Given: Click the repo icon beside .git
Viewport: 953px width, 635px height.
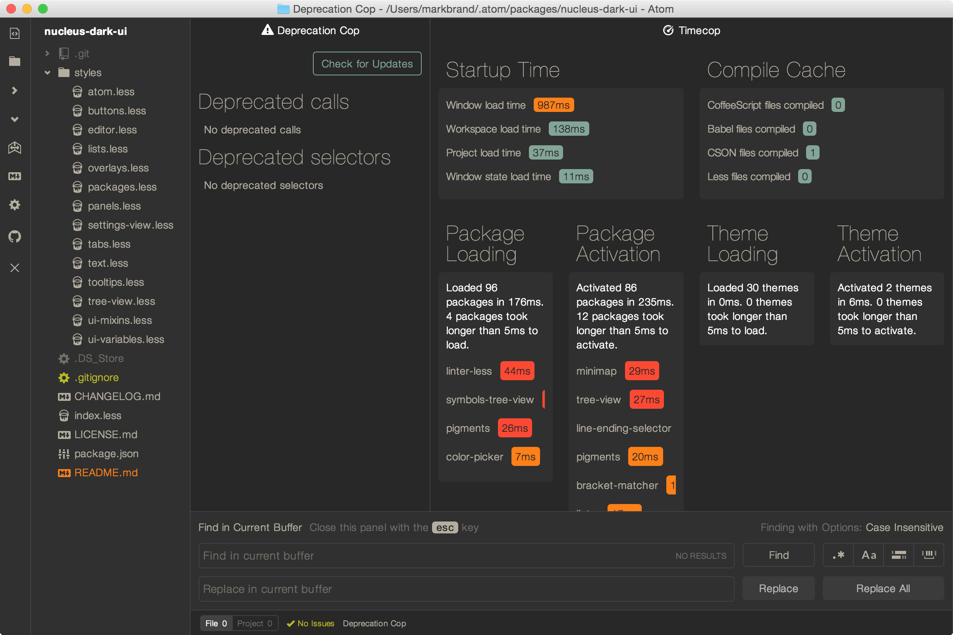Looking at the screenshot, I should point(64,54).
